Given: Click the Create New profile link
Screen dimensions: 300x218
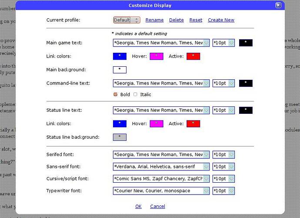Looking at the screenshot, I should (221, 20).
